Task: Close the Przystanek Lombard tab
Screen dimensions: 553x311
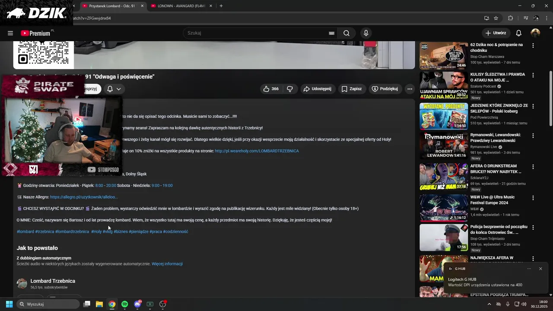Action: click(x=142, y=6)
